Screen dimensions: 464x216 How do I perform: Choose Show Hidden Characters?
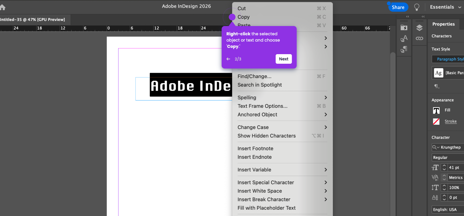tap(282, 136)
